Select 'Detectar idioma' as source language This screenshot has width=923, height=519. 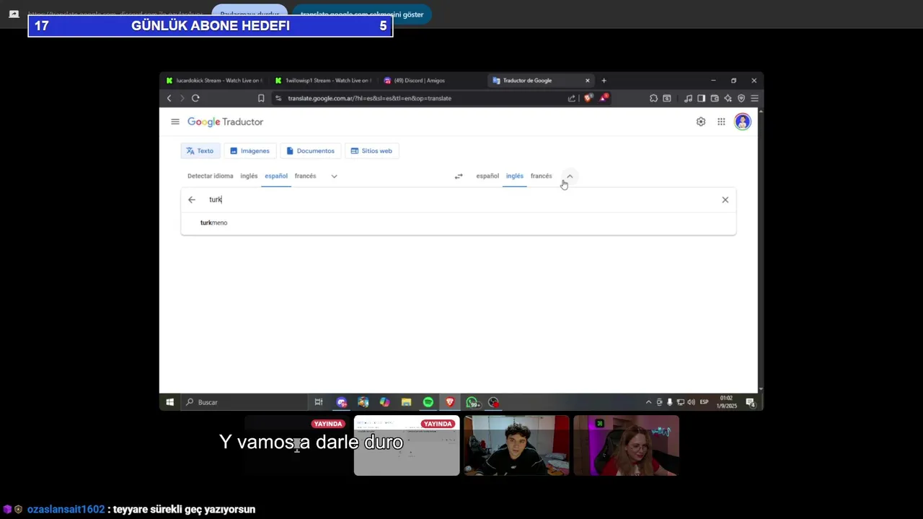point(211,176)
